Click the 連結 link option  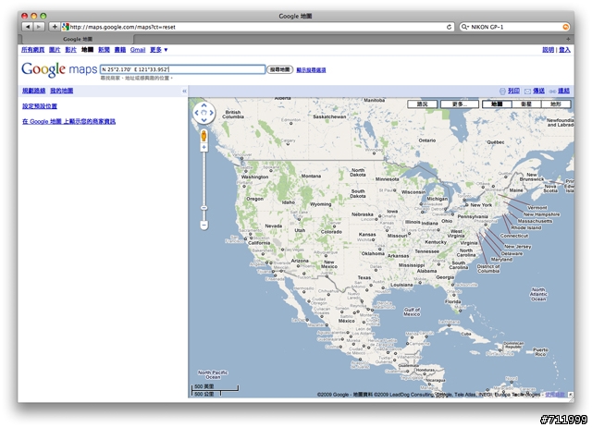coord(563,91)
